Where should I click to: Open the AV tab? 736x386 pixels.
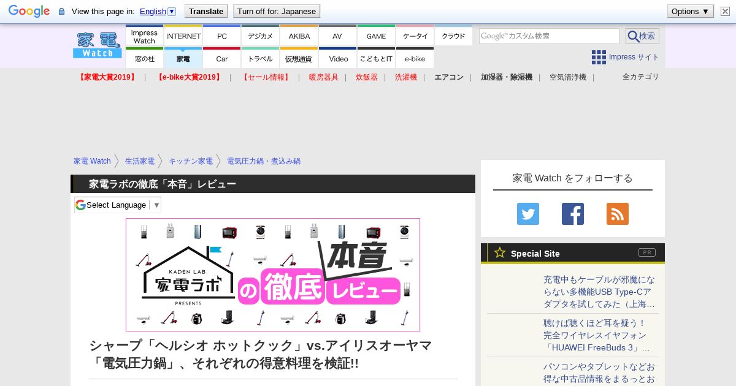coord(337,36)
